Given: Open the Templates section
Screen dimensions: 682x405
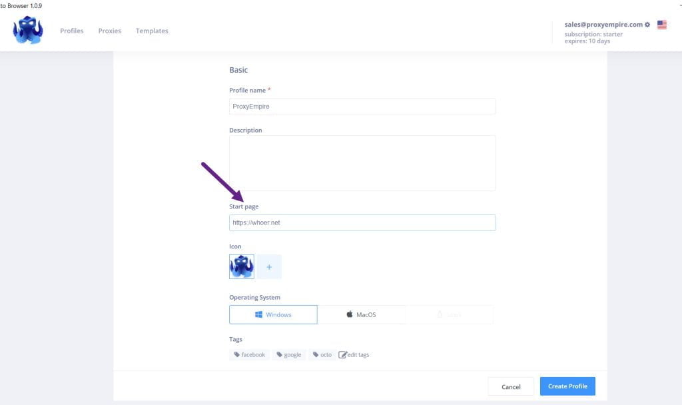Looking at the screenshot, I should point(152,31).
